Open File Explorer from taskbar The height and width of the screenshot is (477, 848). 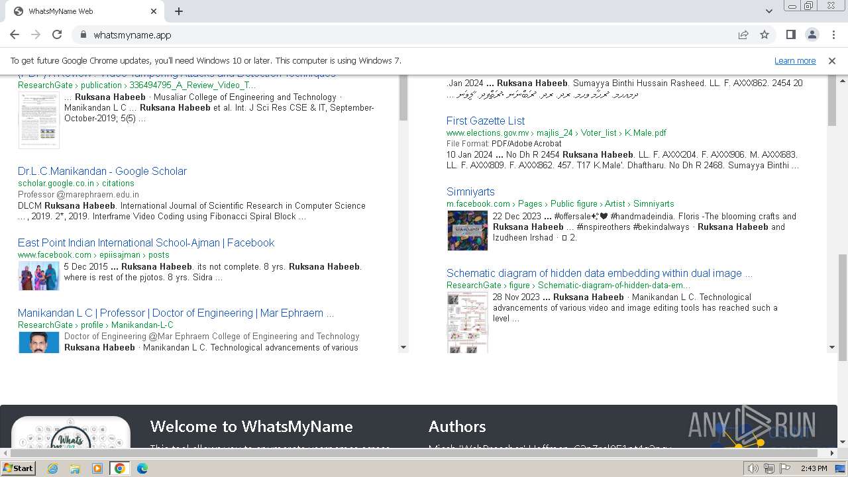(x=75, y=468)
